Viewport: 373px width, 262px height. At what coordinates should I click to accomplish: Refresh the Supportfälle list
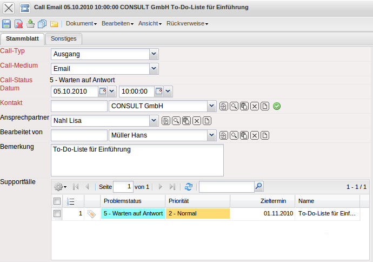(189, 187)
